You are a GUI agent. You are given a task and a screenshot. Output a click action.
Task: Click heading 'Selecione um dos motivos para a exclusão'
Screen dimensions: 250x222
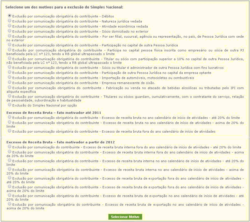click(x=64, y=7)
